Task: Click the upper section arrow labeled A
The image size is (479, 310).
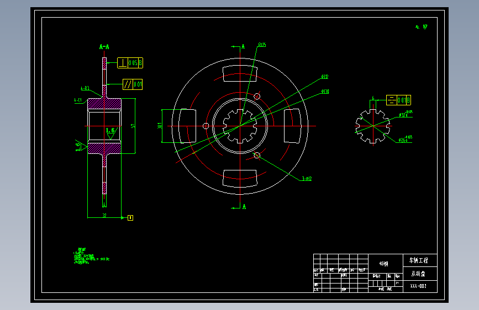Action: [x=238, y=47]
